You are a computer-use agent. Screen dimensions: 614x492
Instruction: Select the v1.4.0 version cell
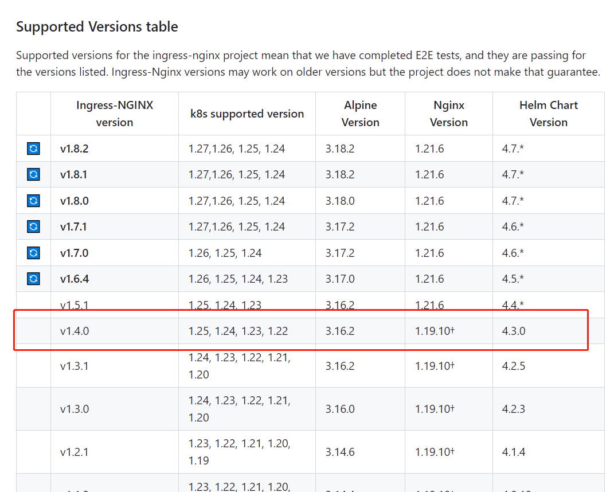click(114, 331)
